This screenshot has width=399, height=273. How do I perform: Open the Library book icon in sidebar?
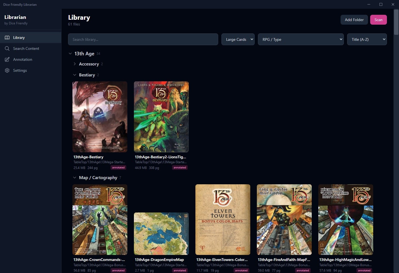[7, 38]
